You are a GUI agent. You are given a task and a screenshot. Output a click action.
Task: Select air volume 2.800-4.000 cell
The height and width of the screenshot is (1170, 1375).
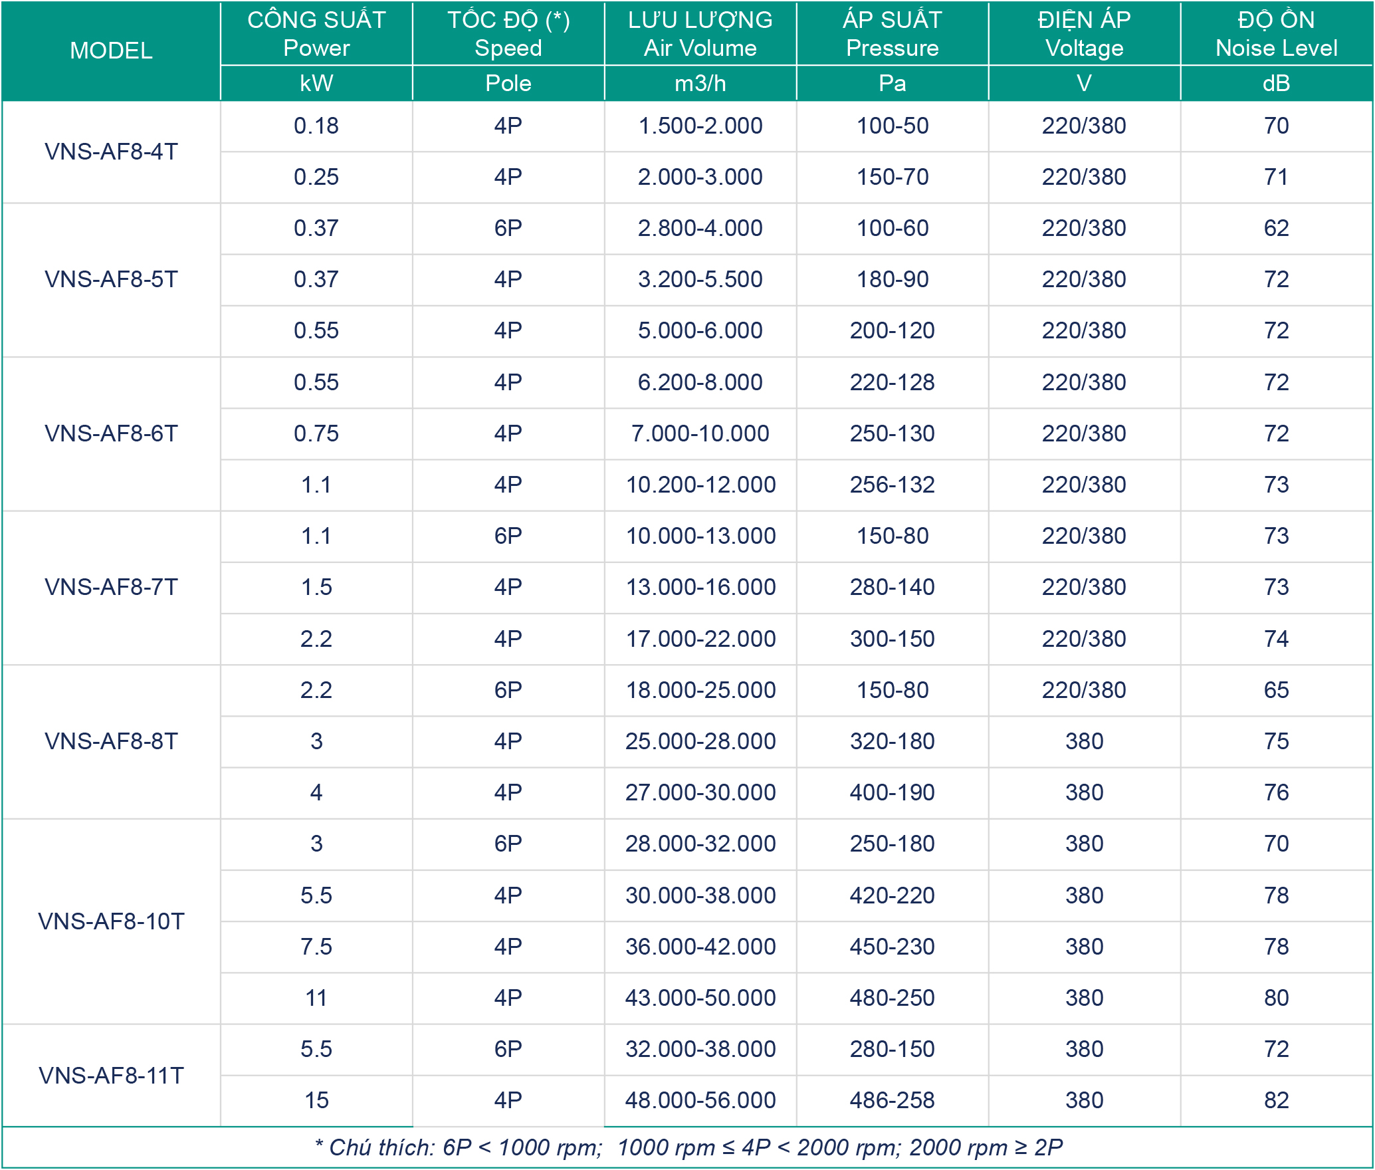700,228
